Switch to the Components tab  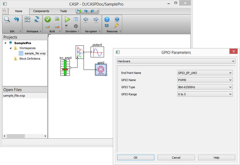41,11
